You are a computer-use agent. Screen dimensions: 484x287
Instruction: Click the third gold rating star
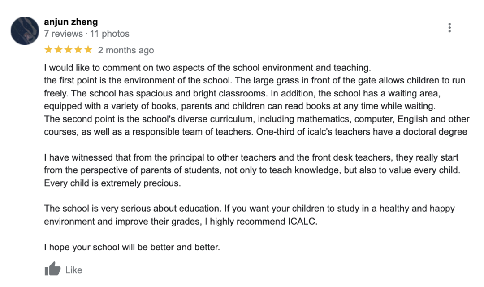coord(68,49)
